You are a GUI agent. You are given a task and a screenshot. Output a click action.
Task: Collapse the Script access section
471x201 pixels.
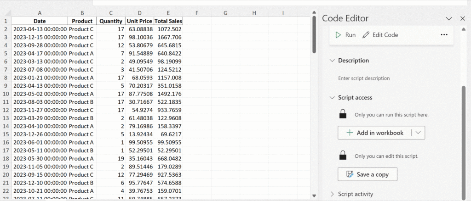click(x=332, y=98)
